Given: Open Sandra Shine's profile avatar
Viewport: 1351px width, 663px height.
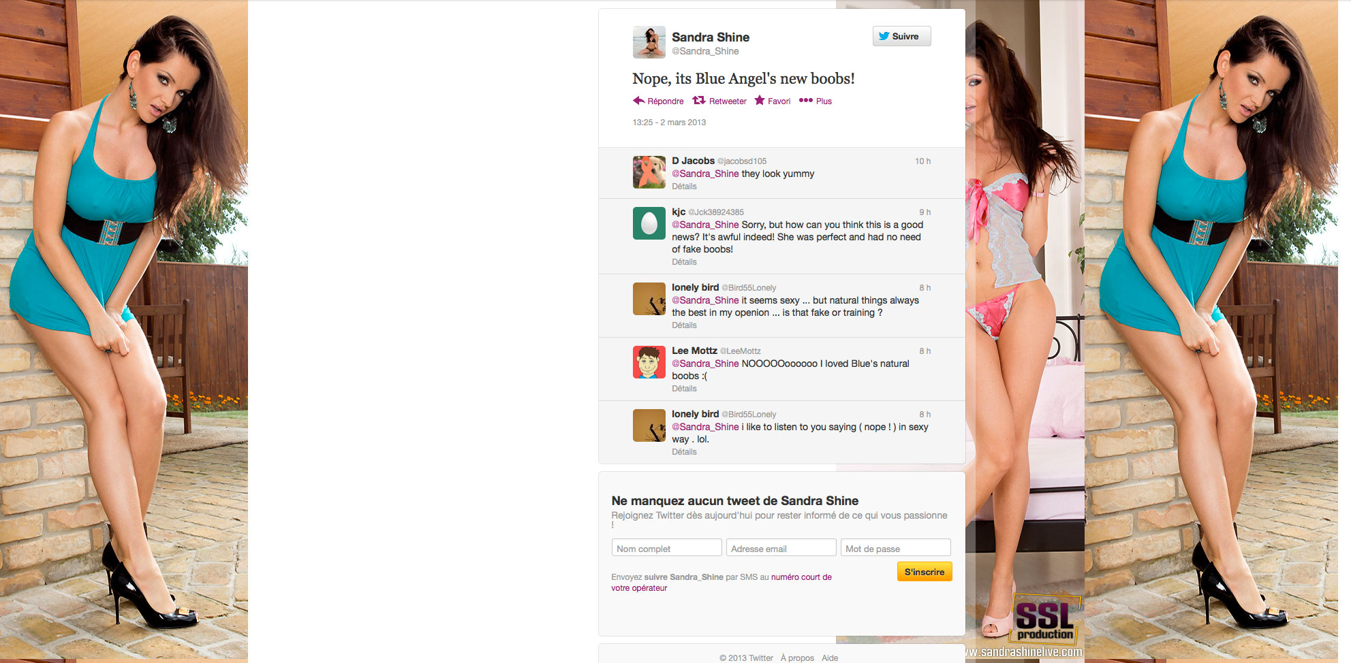Looking at the screenshot, I should (649, 42).
